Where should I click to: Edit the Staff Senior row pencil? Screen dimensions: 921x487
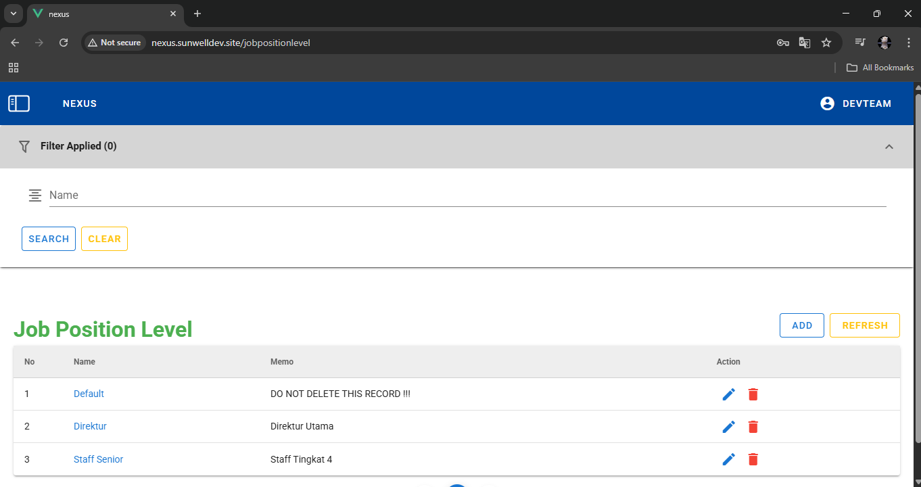tap(728, 459)
